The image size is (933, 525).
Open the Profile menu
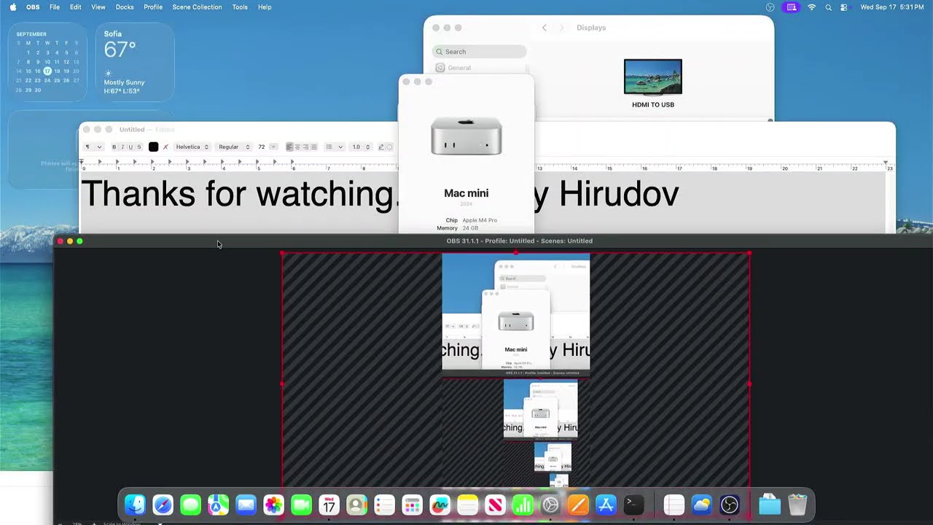(x=153, y=7)
